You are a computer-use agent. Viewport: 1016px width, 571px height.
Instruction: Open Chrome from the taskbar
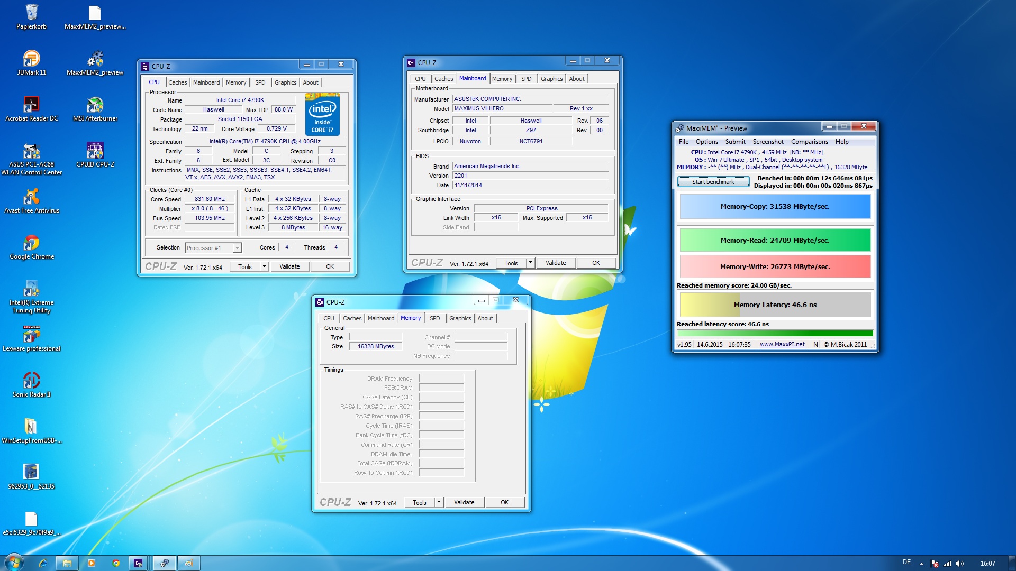click(116, 563)
